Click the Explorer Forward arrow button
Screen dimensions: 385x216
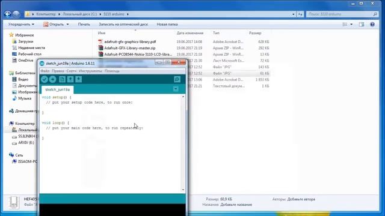(16, 14)
